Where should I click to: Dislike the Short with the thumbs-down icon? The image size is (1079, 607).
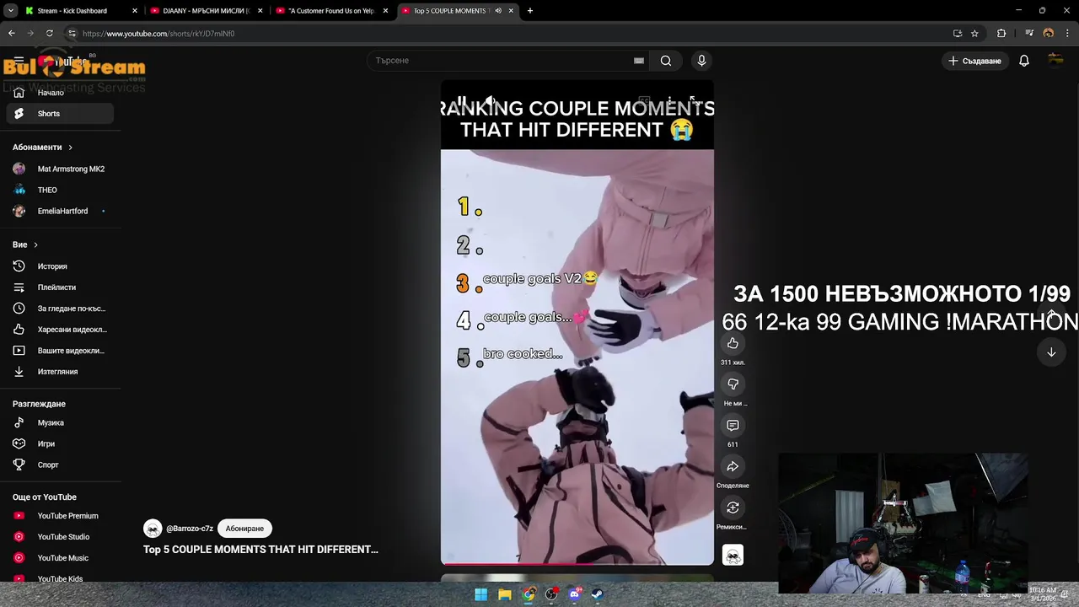pyautogui.click(x=733, y=384)
